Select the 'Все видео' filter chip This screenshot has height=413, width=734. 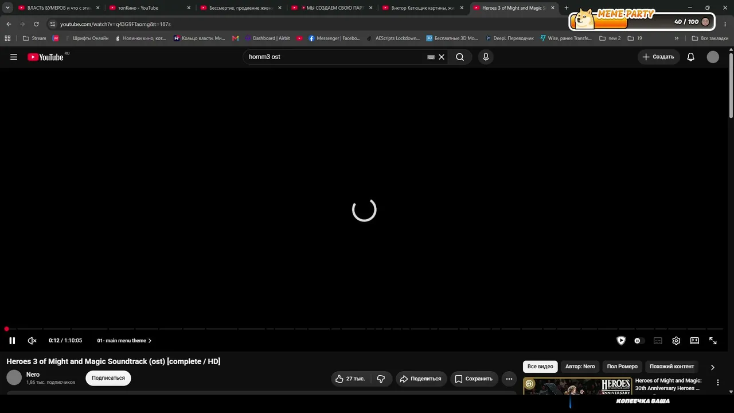[540, 367]
